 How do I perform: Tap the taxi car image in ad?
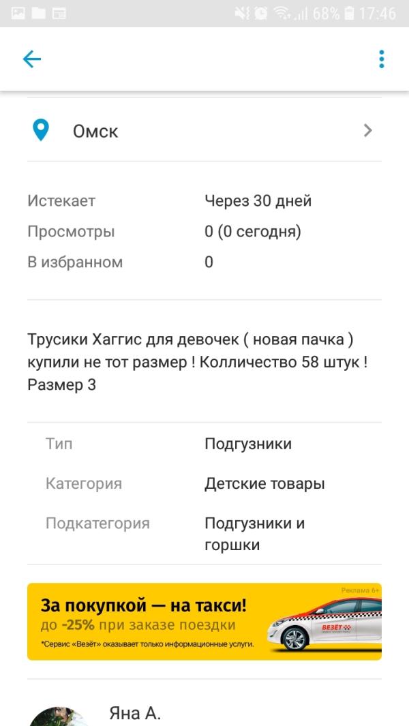click(324, 624)
